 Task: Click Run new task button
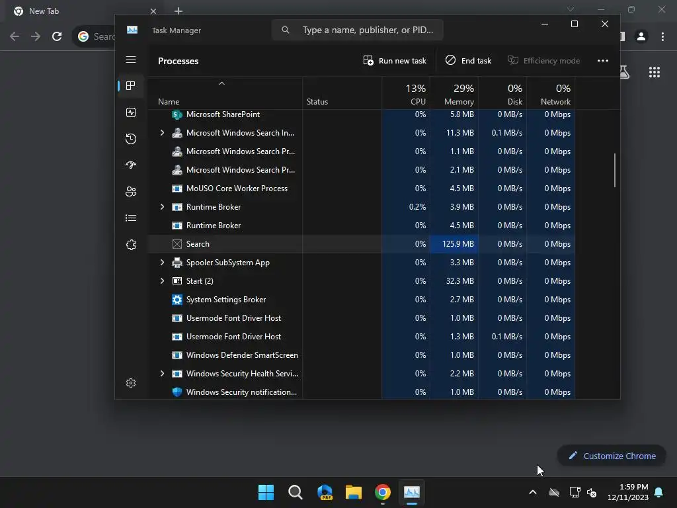(395, 60)
